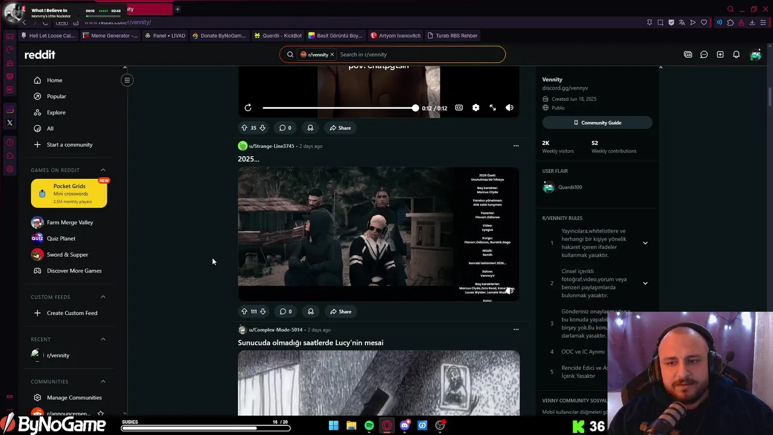
Task: Click the Create post plus icon
Action: [720, 54]
